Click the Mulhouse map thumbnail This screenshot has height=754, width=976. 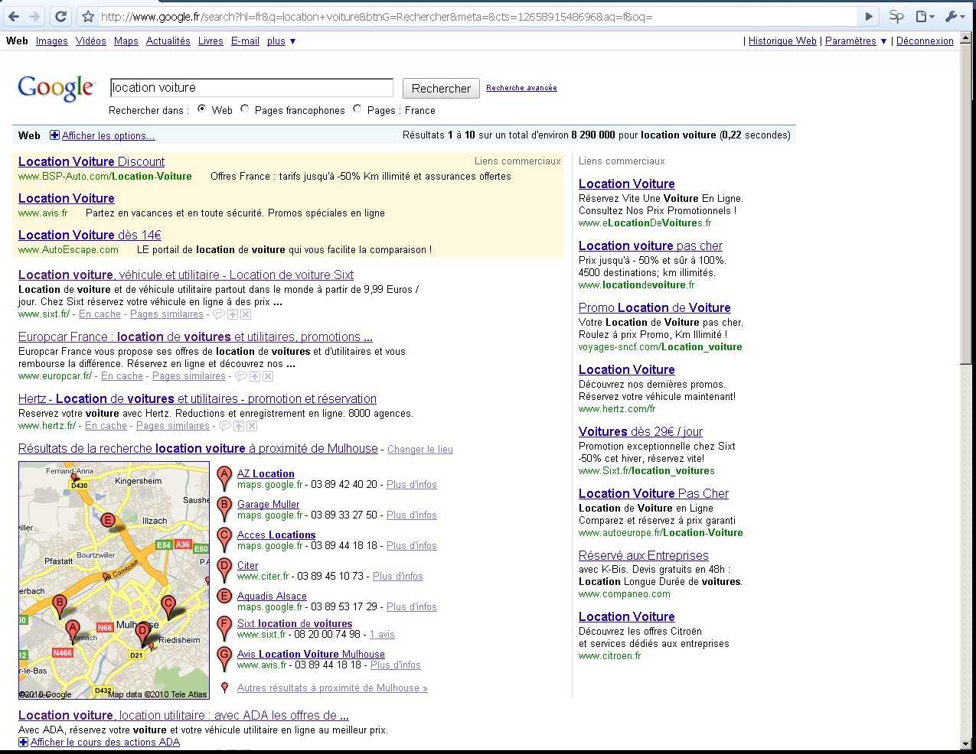pyautogui.click(x=114, y=580)
